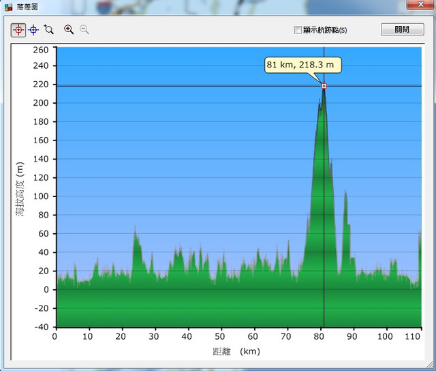Click the 落差圖 title bar icon
The height and width of the screenshot is (371, 436).
pyautogui.click(x=8, y=7)
